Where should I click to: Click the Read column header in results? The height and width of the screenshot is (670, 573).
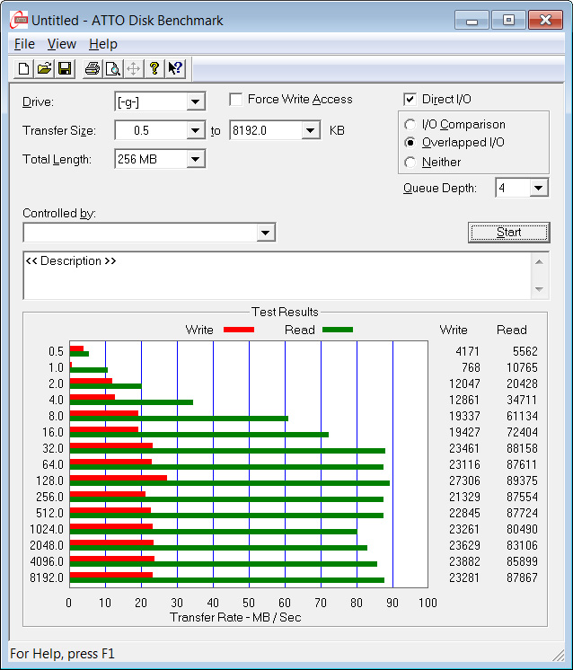511,330
